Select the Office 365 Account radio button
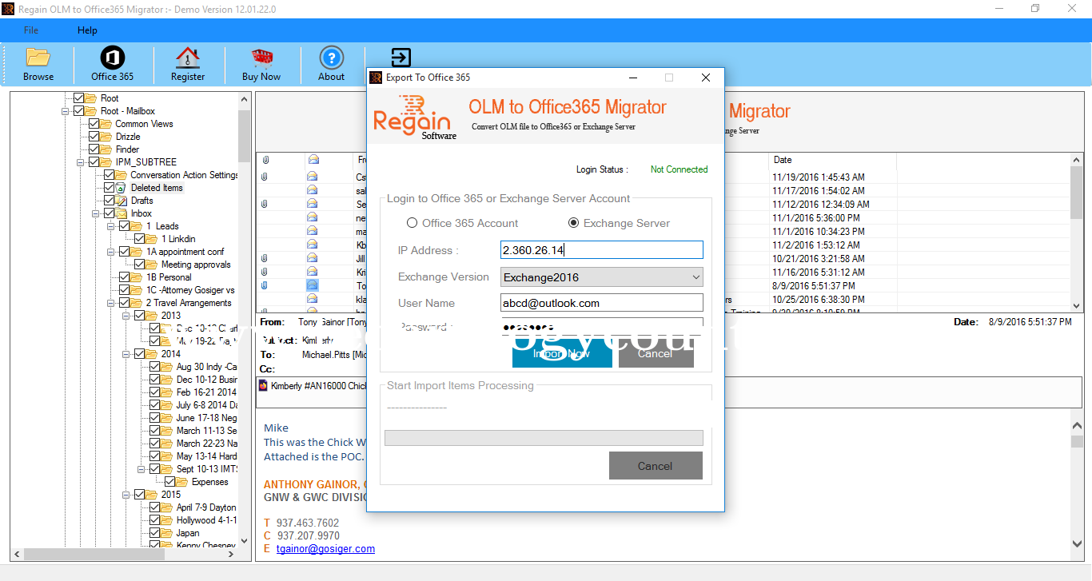Image resolution: width=1092 pixels, height=581 pixels. pos(412,223)
